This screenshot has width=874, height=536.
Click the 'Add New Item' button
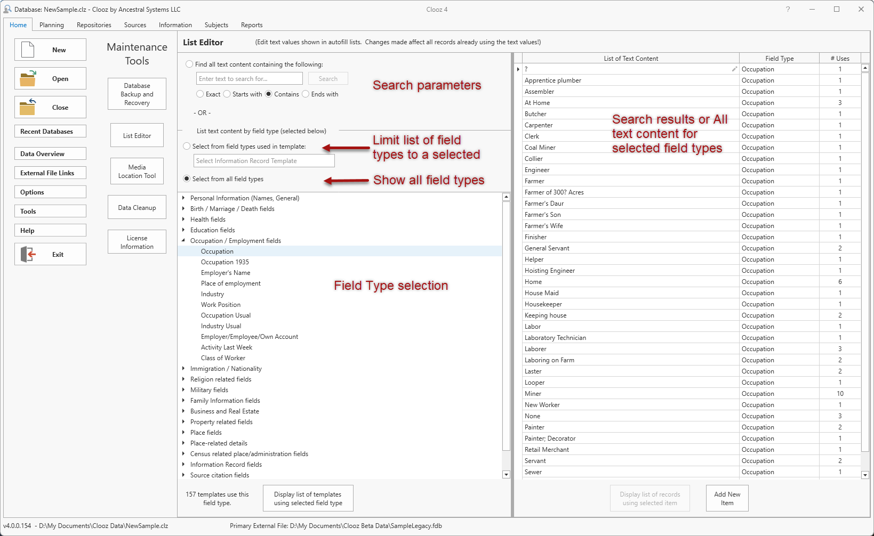click(x=727, y=498)
